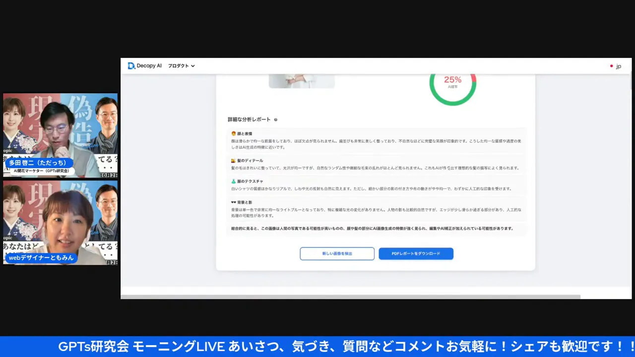635x357 pixels.
Task: Click the help icon beside 詳細な分析レポート
Action: 276,119
